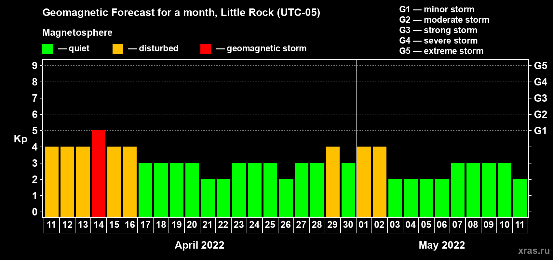Click the green quiet legend swatch
The width and height of the screenshot is (553, 260).
click(x=47, y=49)
